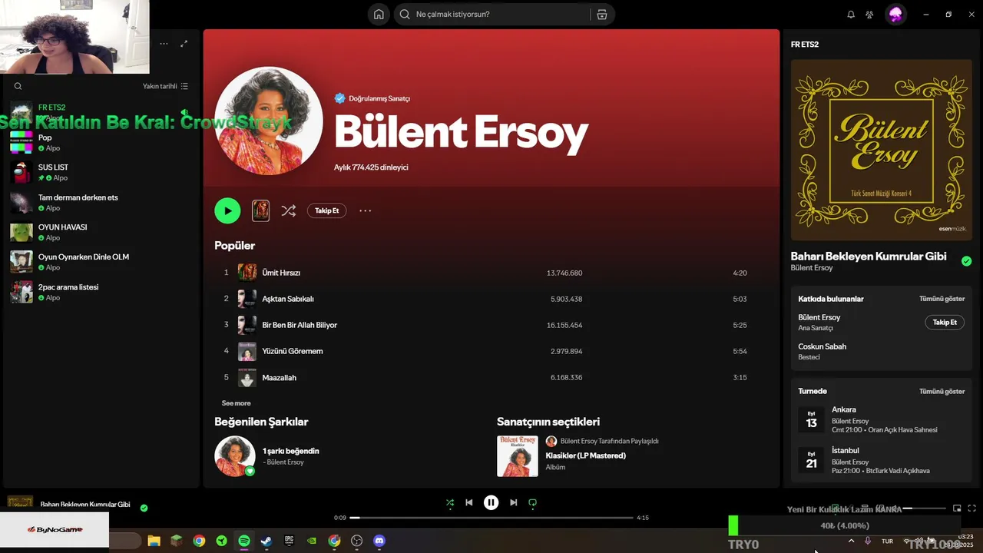Toggle saved check next to now-playing title
Image resolution: width=983 pixels, height=553 pixels.
[144, 508]
